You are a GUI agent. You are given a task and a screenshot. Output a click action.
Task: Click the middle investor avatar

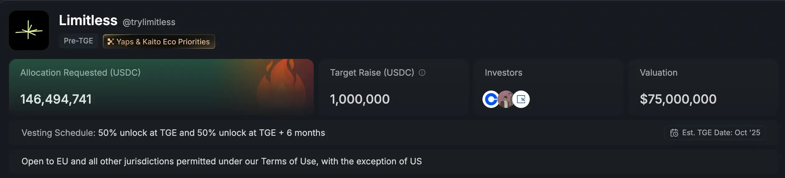click(x=506, y=99)
